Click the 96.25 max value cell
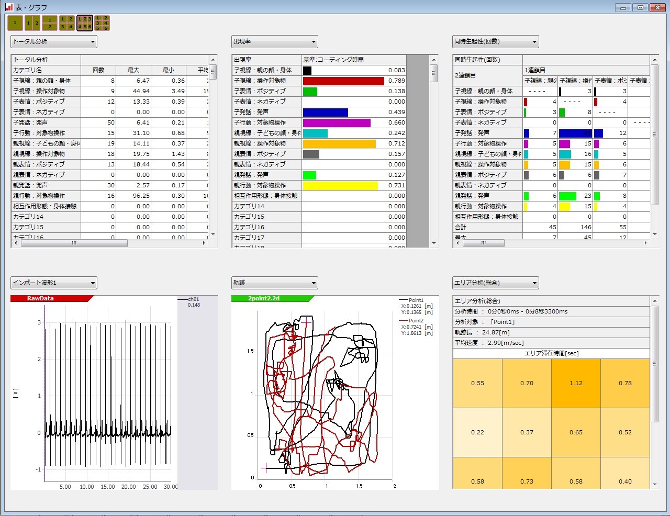The width and height of the screenshot is (670, 516). point(133,196)
